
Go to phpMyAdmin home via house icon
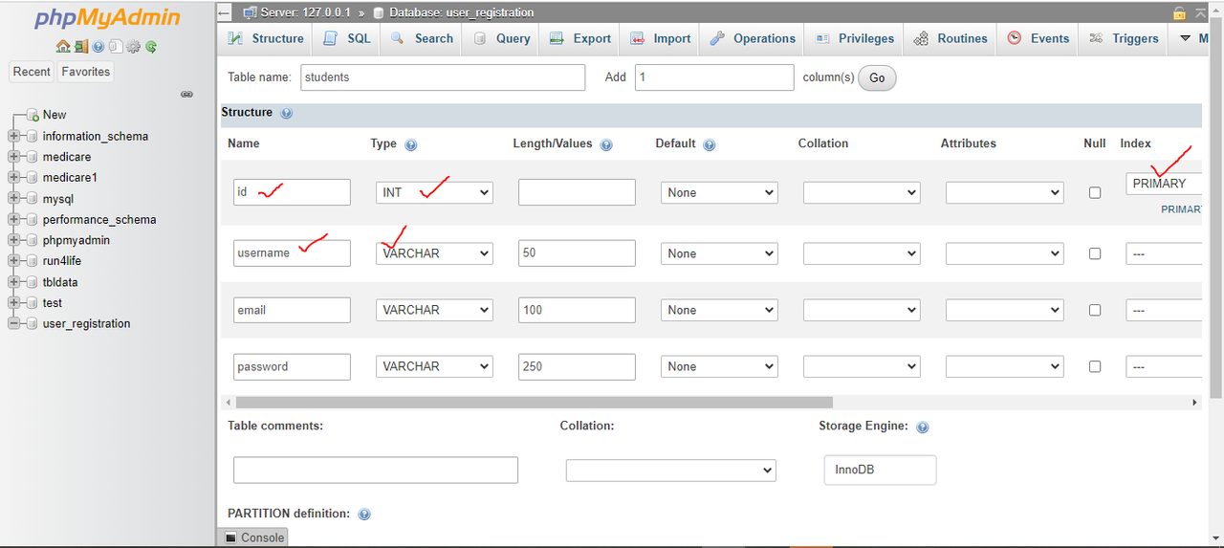pyautogui.click(x=63, y=46)
